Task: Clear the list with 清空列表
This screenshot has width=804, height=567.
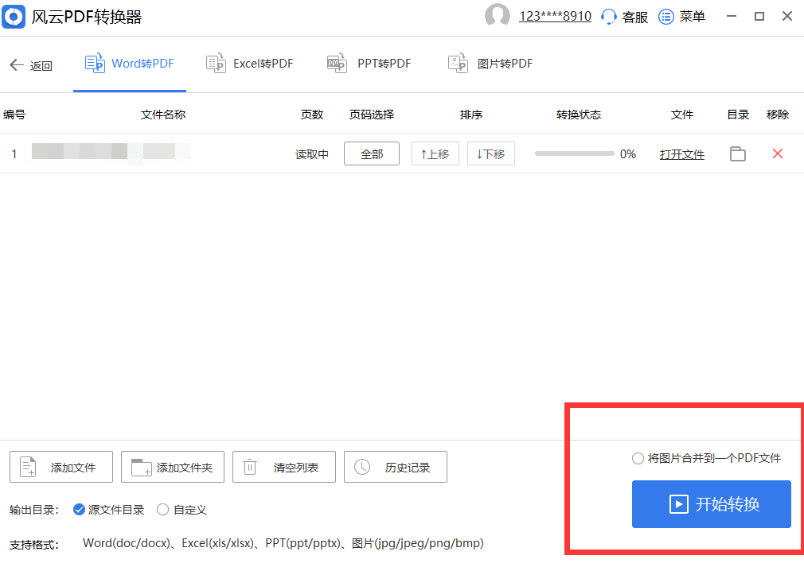Action: 284,467
